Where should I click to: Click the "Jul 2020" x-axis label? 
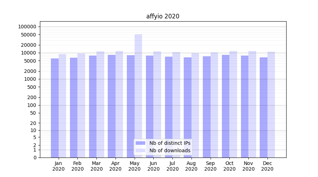(x=172, y=166)
